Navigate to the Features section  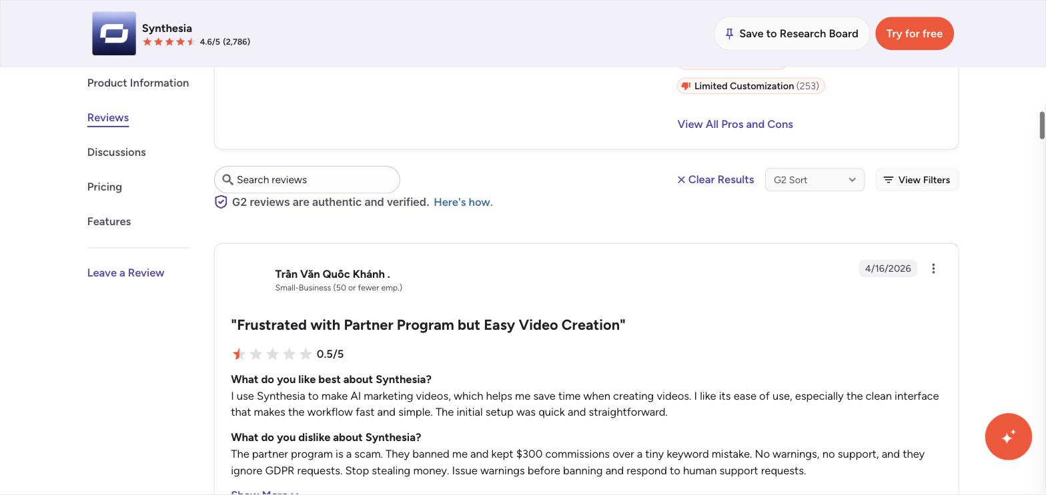click(x=109, y=221)
